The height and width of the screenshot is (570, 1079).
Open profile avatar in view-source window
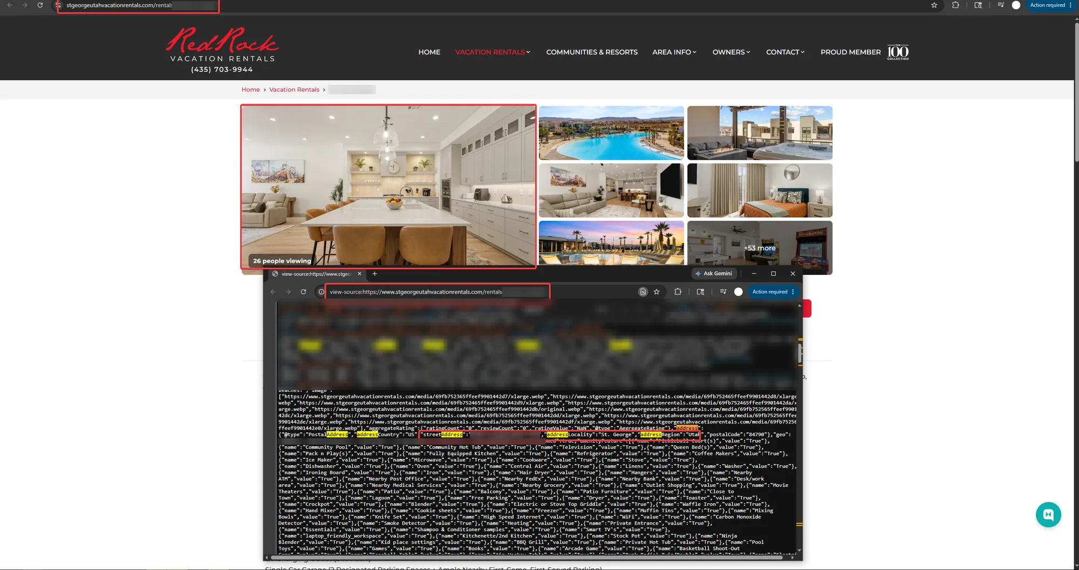[x=739, y=291]
